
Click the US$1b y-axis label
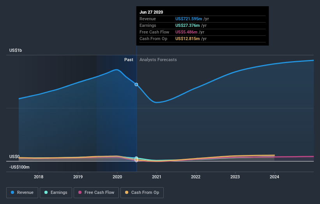pos(16,50)
